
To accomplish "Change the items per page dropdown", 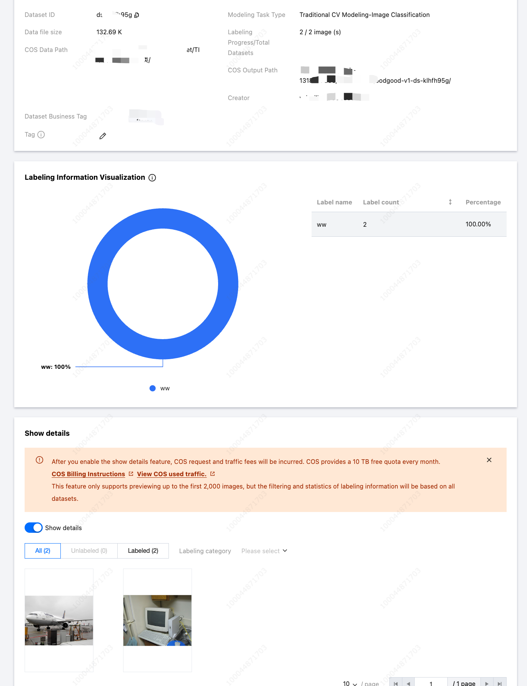I will pos(350,683).
